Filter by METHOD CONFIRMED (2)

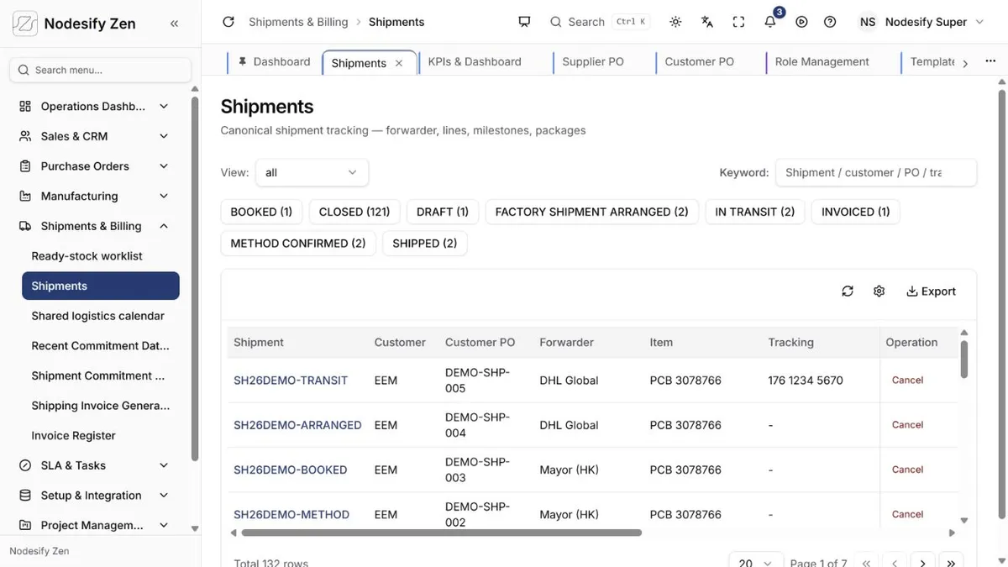[x=298, y=243]
